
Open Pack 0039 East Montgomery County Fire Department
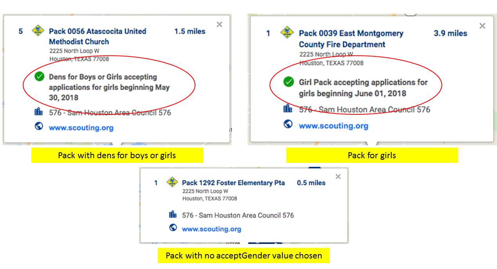point(351,39)
